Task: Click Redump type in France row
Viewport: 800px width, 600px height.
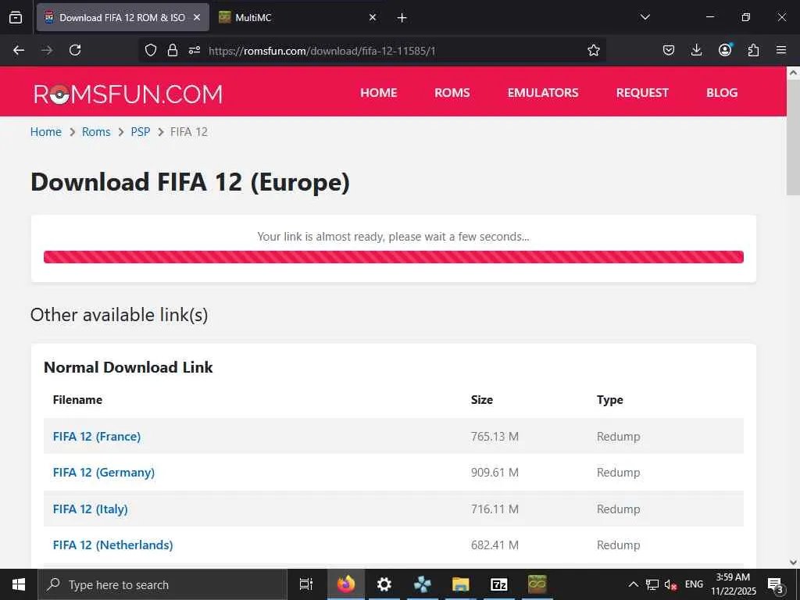Action: click(619, 436)
